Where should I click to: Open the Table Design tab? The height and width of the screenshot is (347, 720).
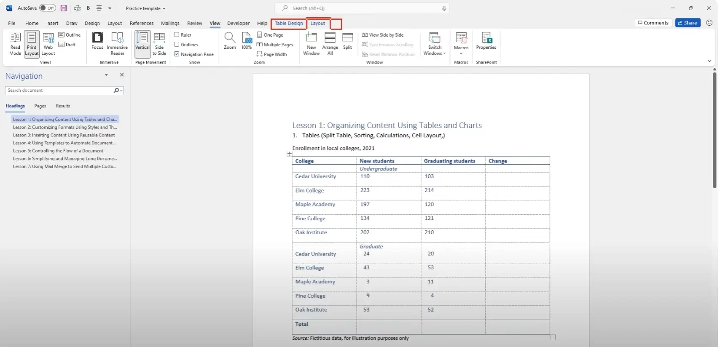tap(289, 24)
